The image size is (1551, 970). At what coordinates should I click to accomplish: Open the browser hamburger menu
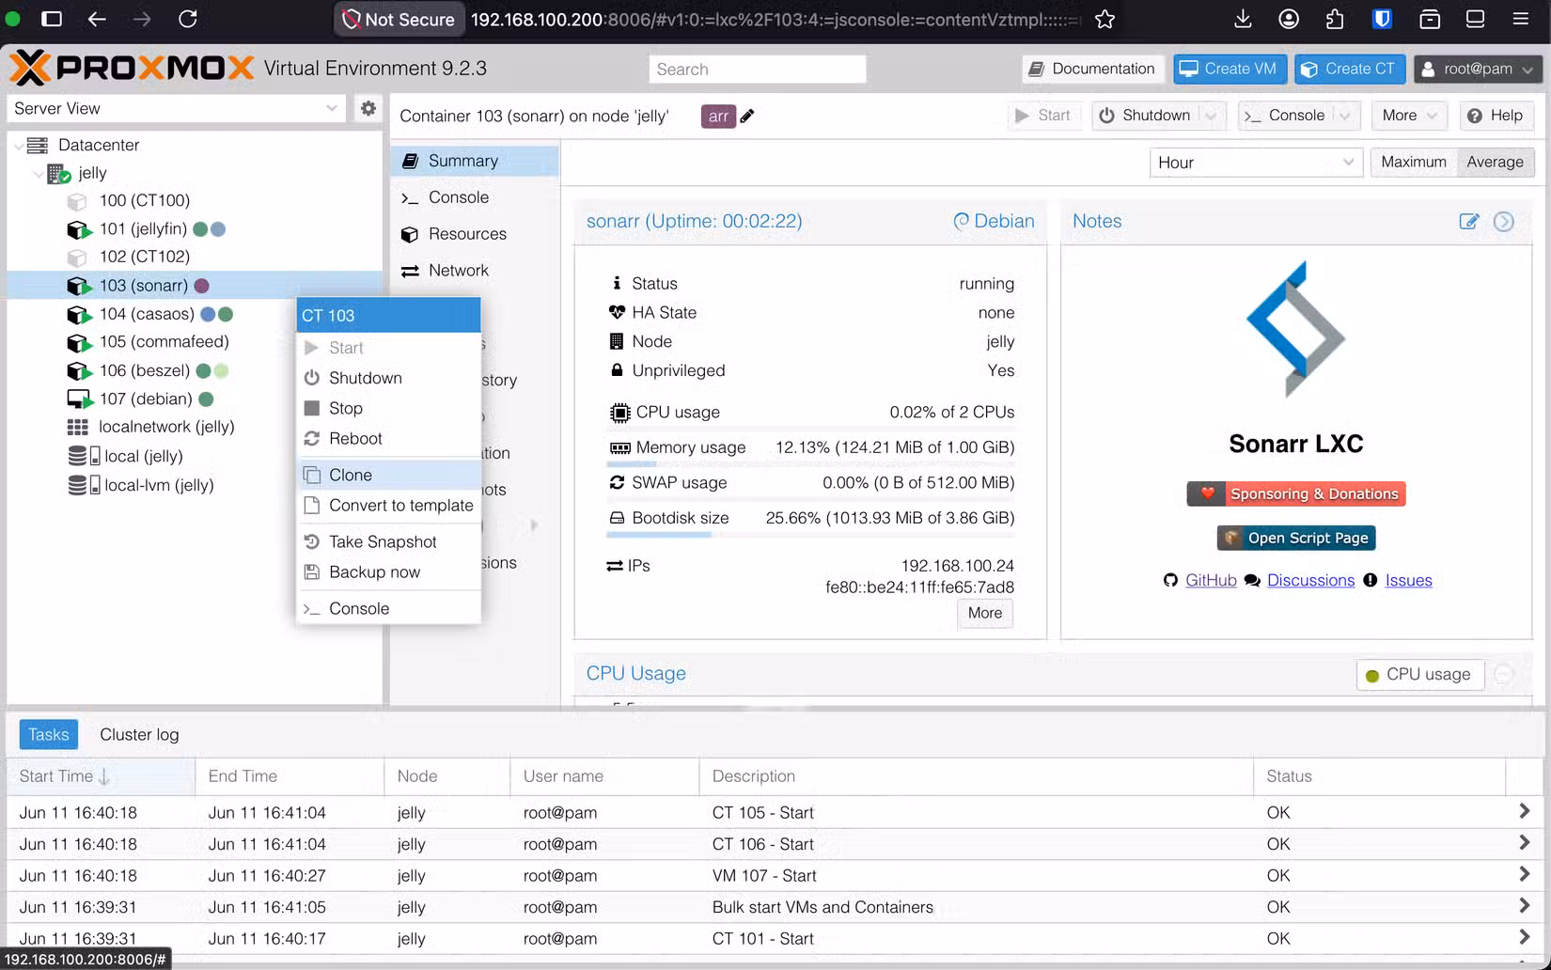pyautogui.click(x=1520, y=19)
